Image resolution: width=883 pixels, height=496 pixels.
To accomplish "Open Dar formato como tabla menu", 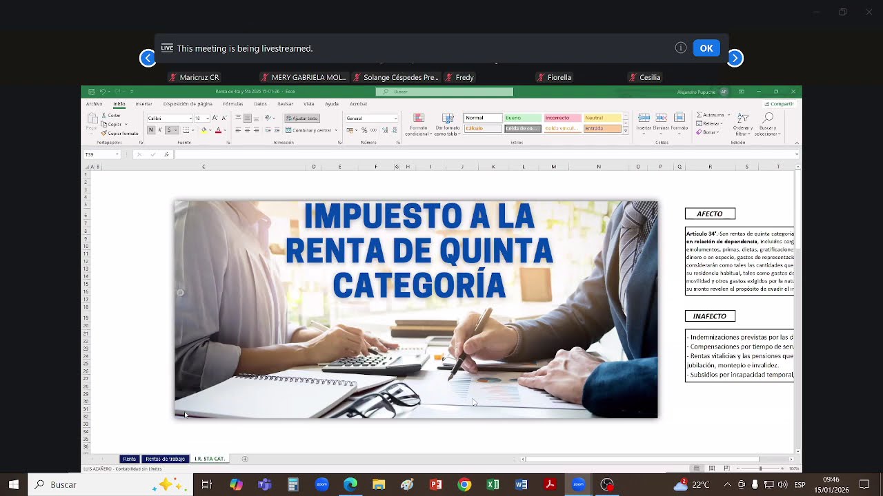I will [x=448, y=123].
